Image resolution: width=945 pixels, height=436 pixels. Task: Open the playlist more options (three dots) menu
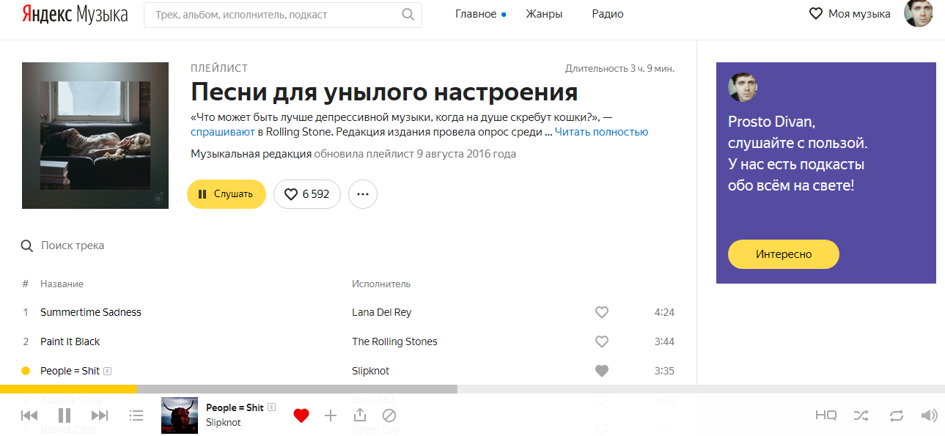point(363,194)
